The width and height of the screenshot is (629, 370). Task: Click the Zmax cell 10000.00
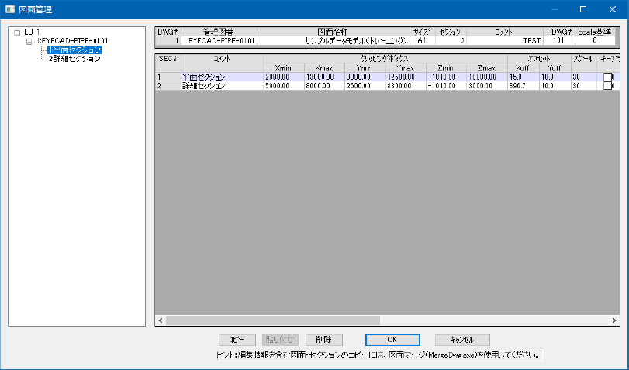click(487, 77)
